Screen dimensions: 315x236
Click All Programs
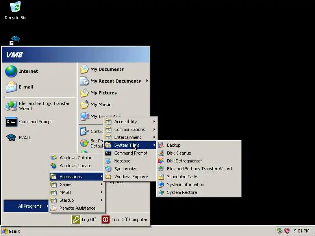point(26,206)
